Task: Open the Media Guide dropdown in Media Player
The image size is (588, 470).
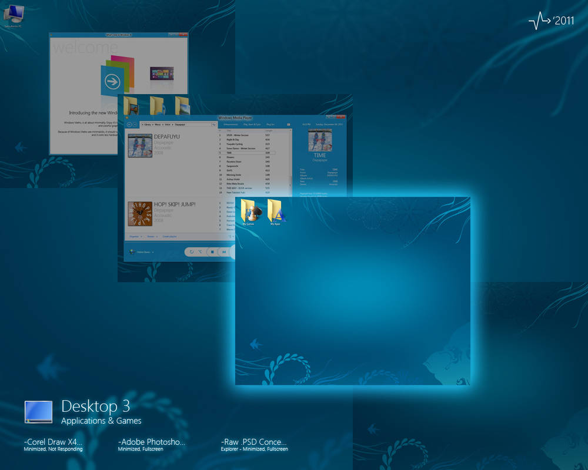Action: (142, 252)
